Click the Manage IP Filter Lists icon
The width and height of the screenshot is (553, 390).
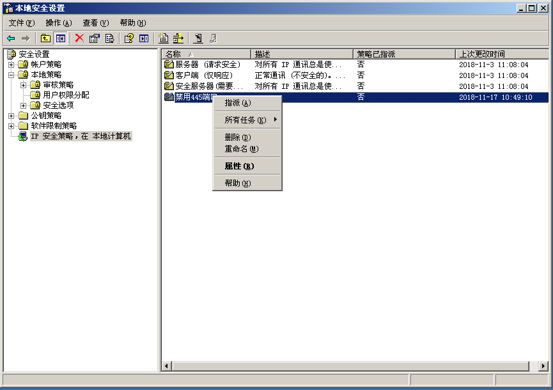tap(180, 38)
